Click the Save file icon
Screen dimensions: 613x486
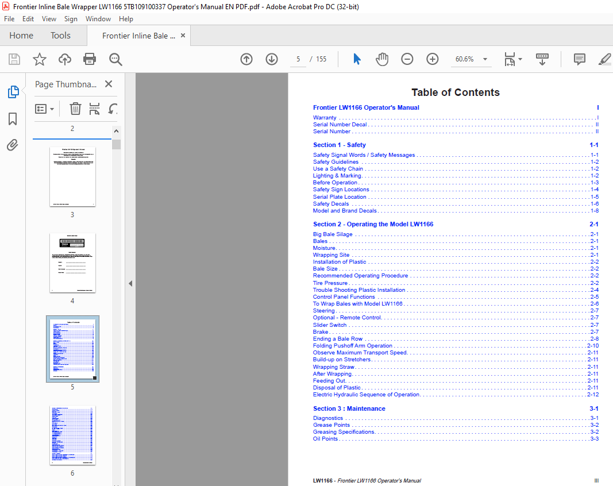(x=14, y=59)
